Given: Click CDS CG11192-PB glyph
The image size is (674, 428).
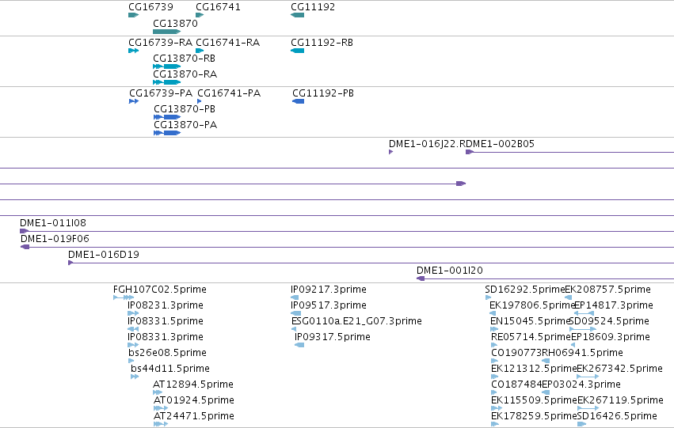Looking at the screenshot, I should coord(299,101).
